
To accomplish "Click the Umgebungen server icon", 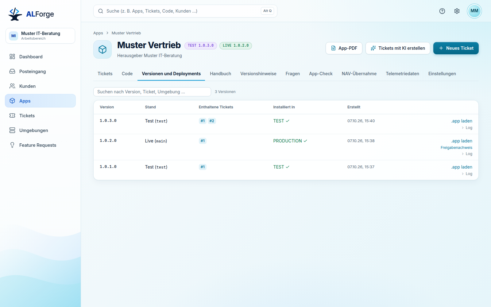I will coord(12,130).
